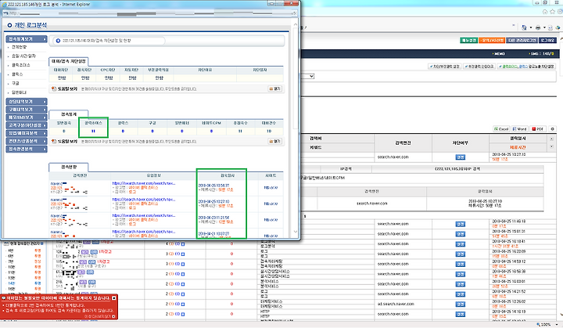Click the middle checkmark option button above the filter bar
The width and height of the screenshot is (563, 328).
click(x=479, y=67)
